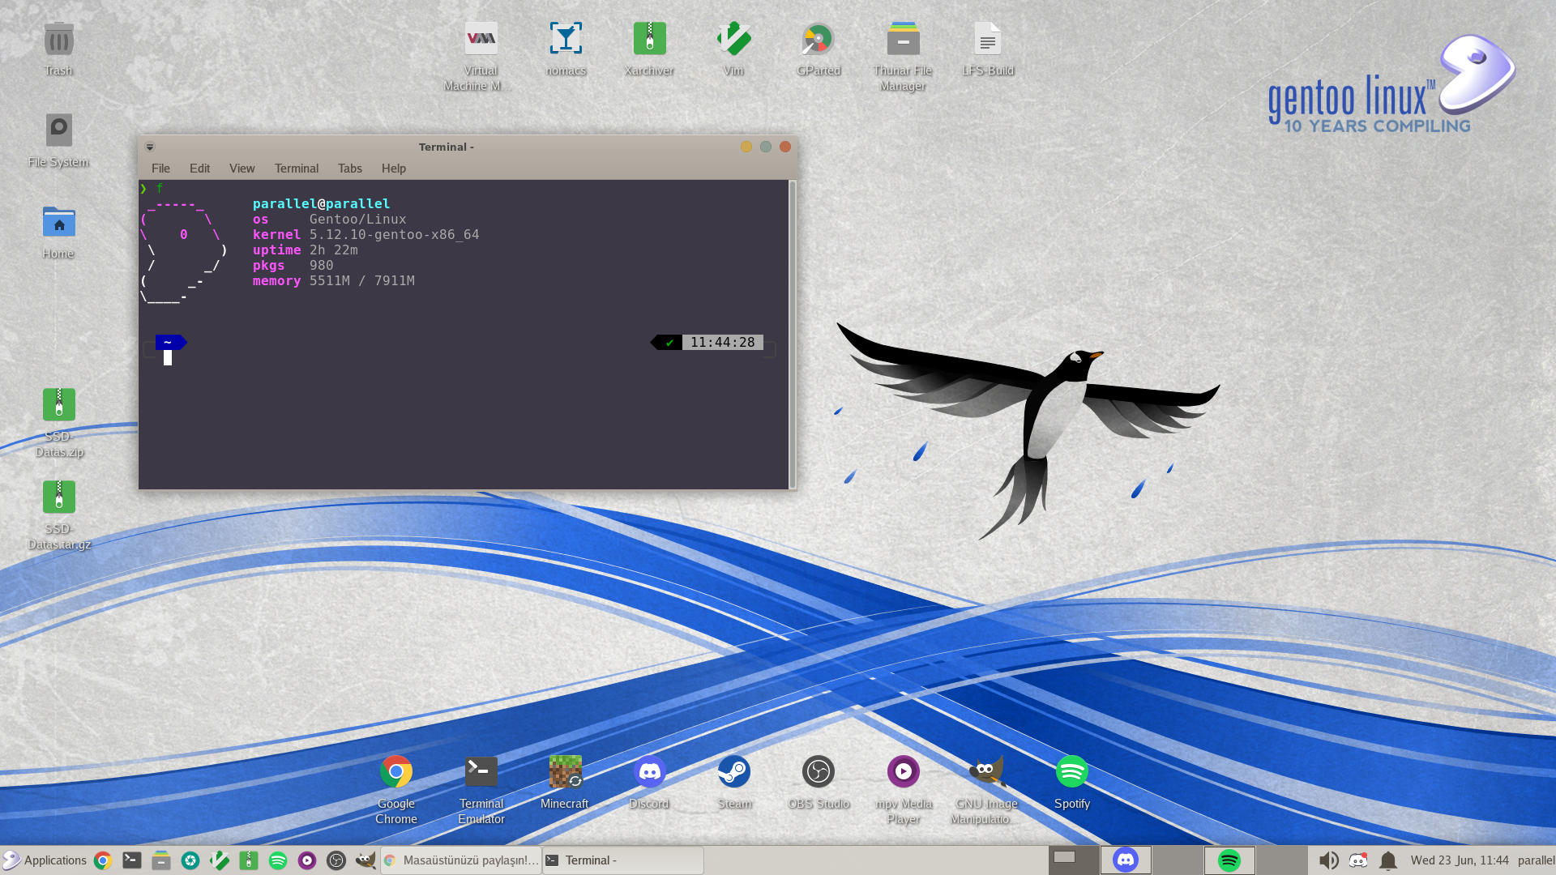This screenshot has height=875, width=1556.
Task: Click the OBS launcher in the panel
Action: [x=336, y=860]
